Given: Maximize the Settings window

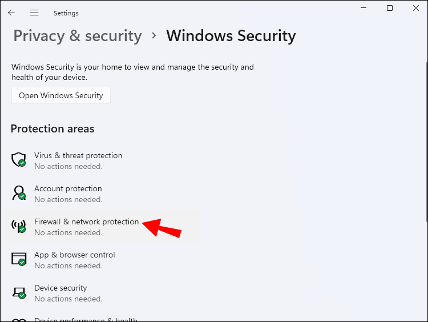Looking at the screenshot, I should pyautogui.click(x=390, y=8).
